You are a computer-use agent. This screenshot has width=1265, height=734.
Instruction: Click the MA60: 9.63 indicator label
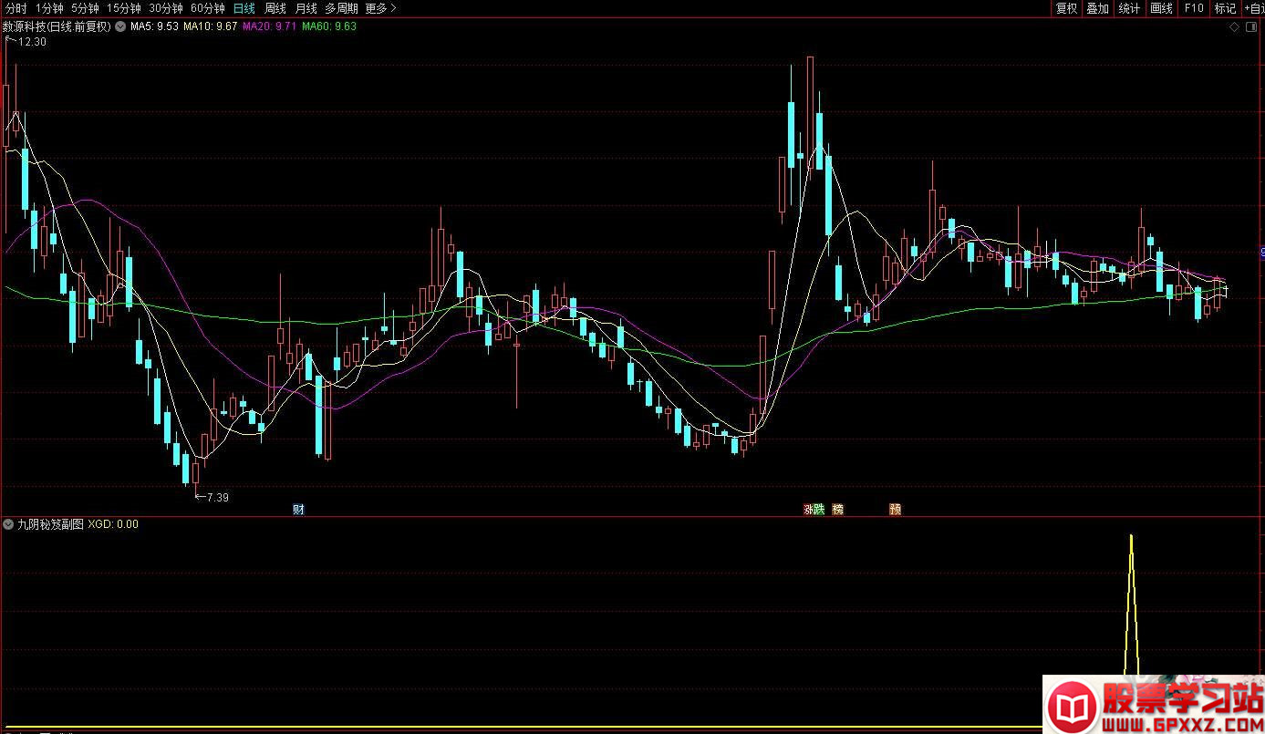330,26
